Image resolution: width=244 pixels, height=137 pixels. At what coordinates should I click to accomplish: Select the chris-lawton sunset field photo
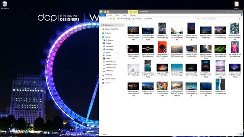coord(177,49)
